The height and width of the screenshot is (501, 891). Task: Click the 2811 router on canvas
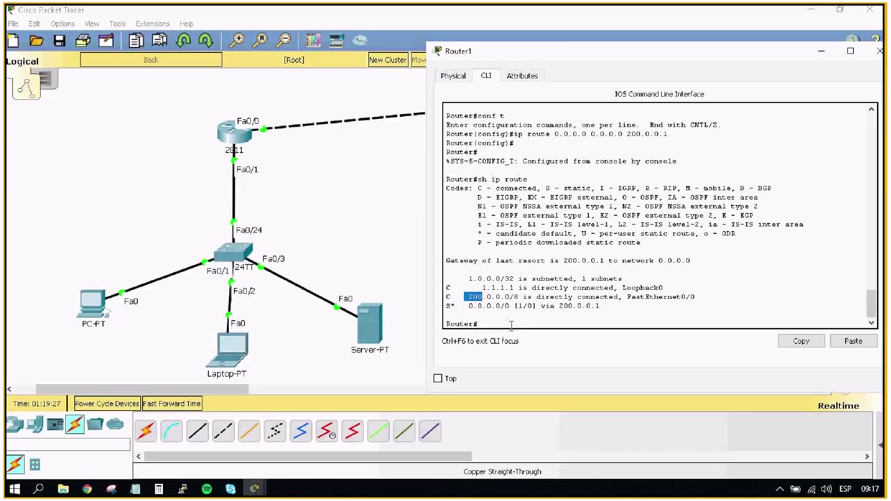tap(234, 133)
